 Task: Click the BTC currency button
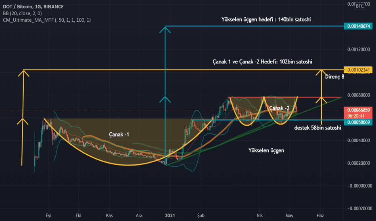pyautogui.click(x=359, y=6)
